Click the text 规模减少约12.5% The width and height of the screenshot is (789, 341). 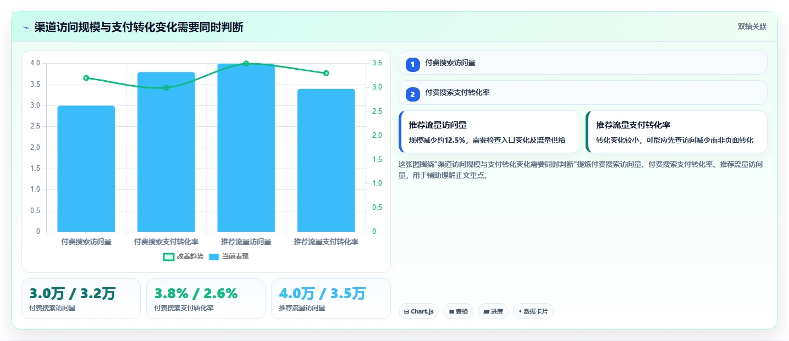[x=438, y=141]
